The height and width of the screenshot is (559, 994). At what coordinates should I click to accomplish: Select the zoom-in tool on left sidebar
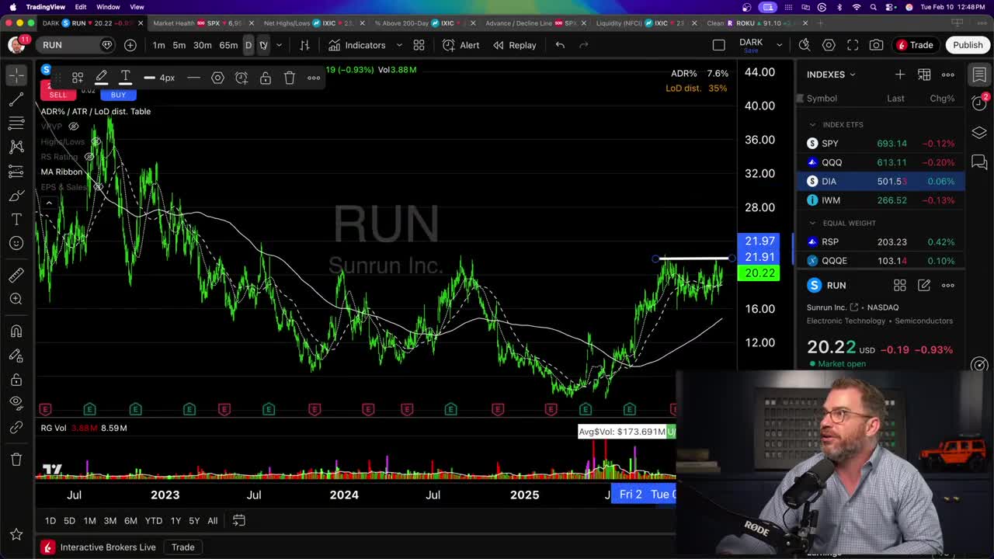tap(17, 298)
